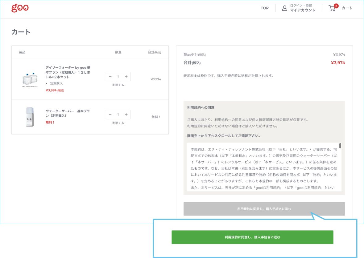Click the water server product thumbnail

click(x=30, y=117)
